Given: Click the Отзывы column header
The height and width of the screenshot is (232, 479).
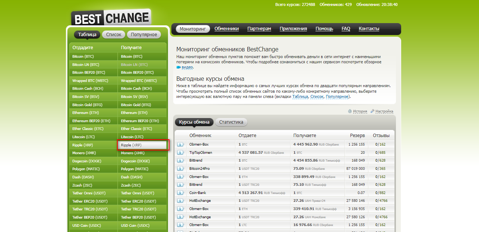Looking at the screenshot, I should [x=381, y=136].
